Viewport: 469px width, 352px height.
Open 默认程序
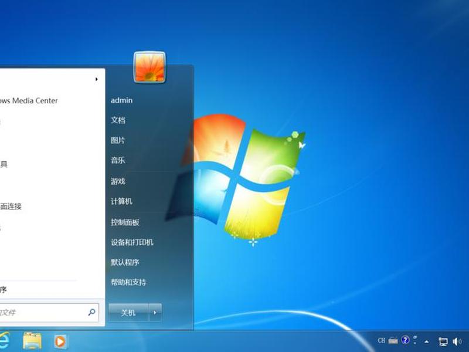coord(125,262)
